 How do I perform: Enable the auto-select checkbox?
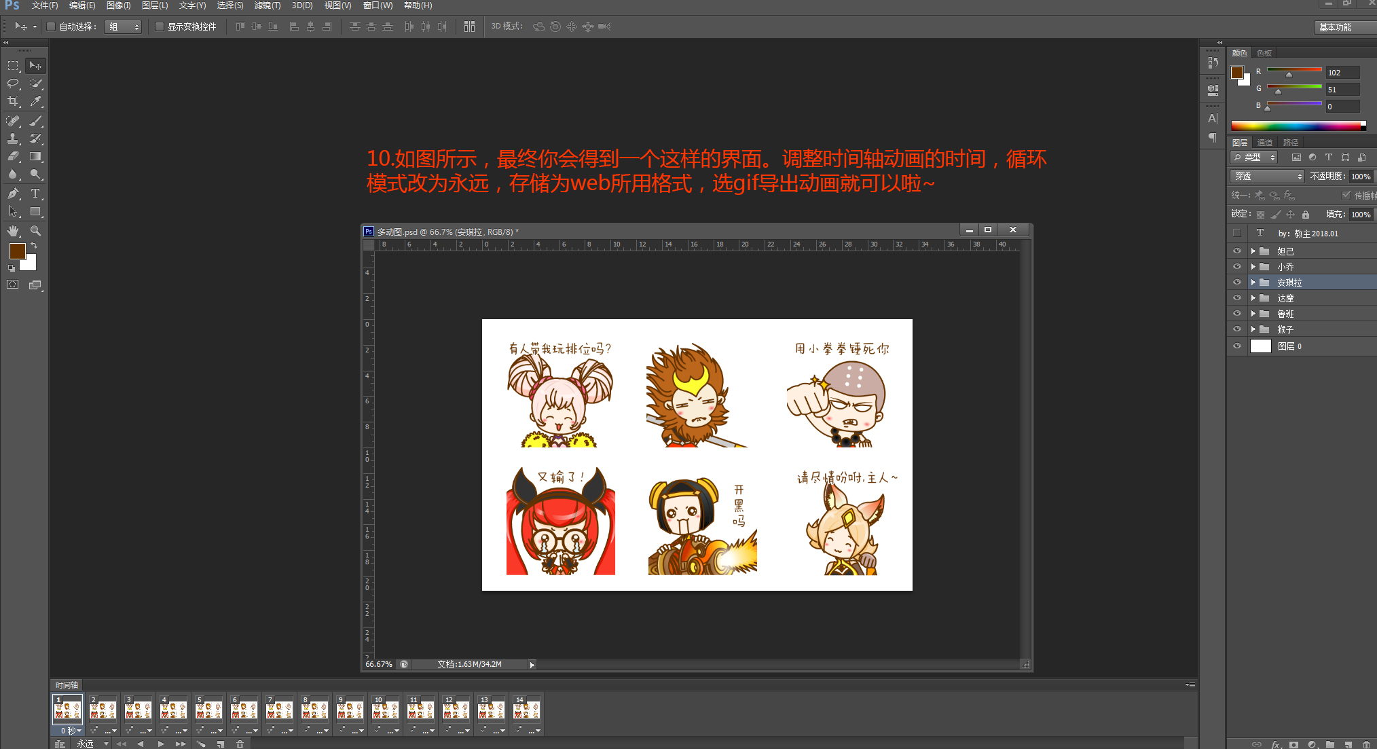(51, 26)
